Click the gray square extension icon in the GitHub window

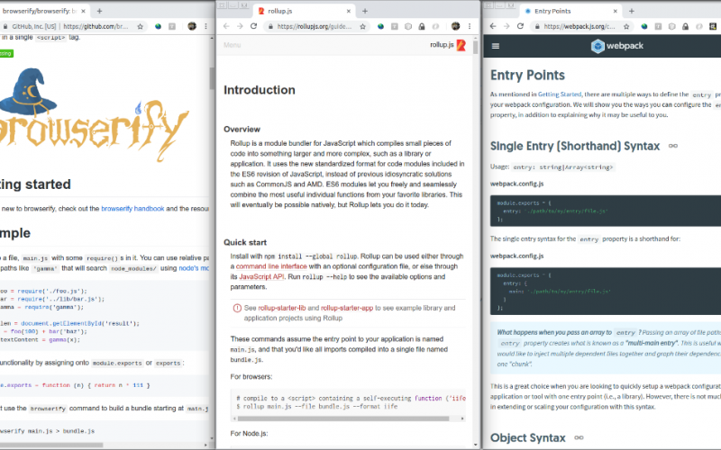click(x=172, y=27)
